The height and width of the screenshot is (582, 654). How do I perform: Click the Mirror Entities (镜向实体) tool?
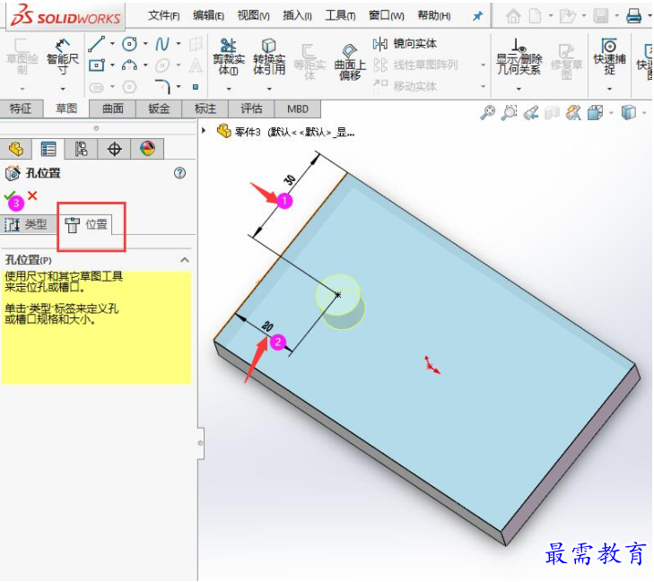point(405,43)
